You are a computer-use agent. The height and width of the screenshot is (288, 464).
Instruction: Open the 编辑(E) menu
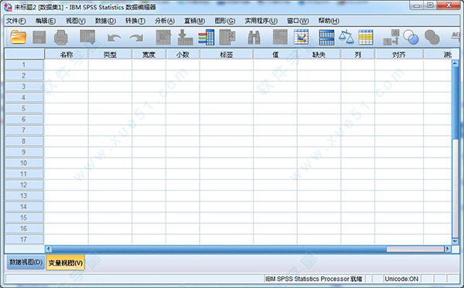46,21
